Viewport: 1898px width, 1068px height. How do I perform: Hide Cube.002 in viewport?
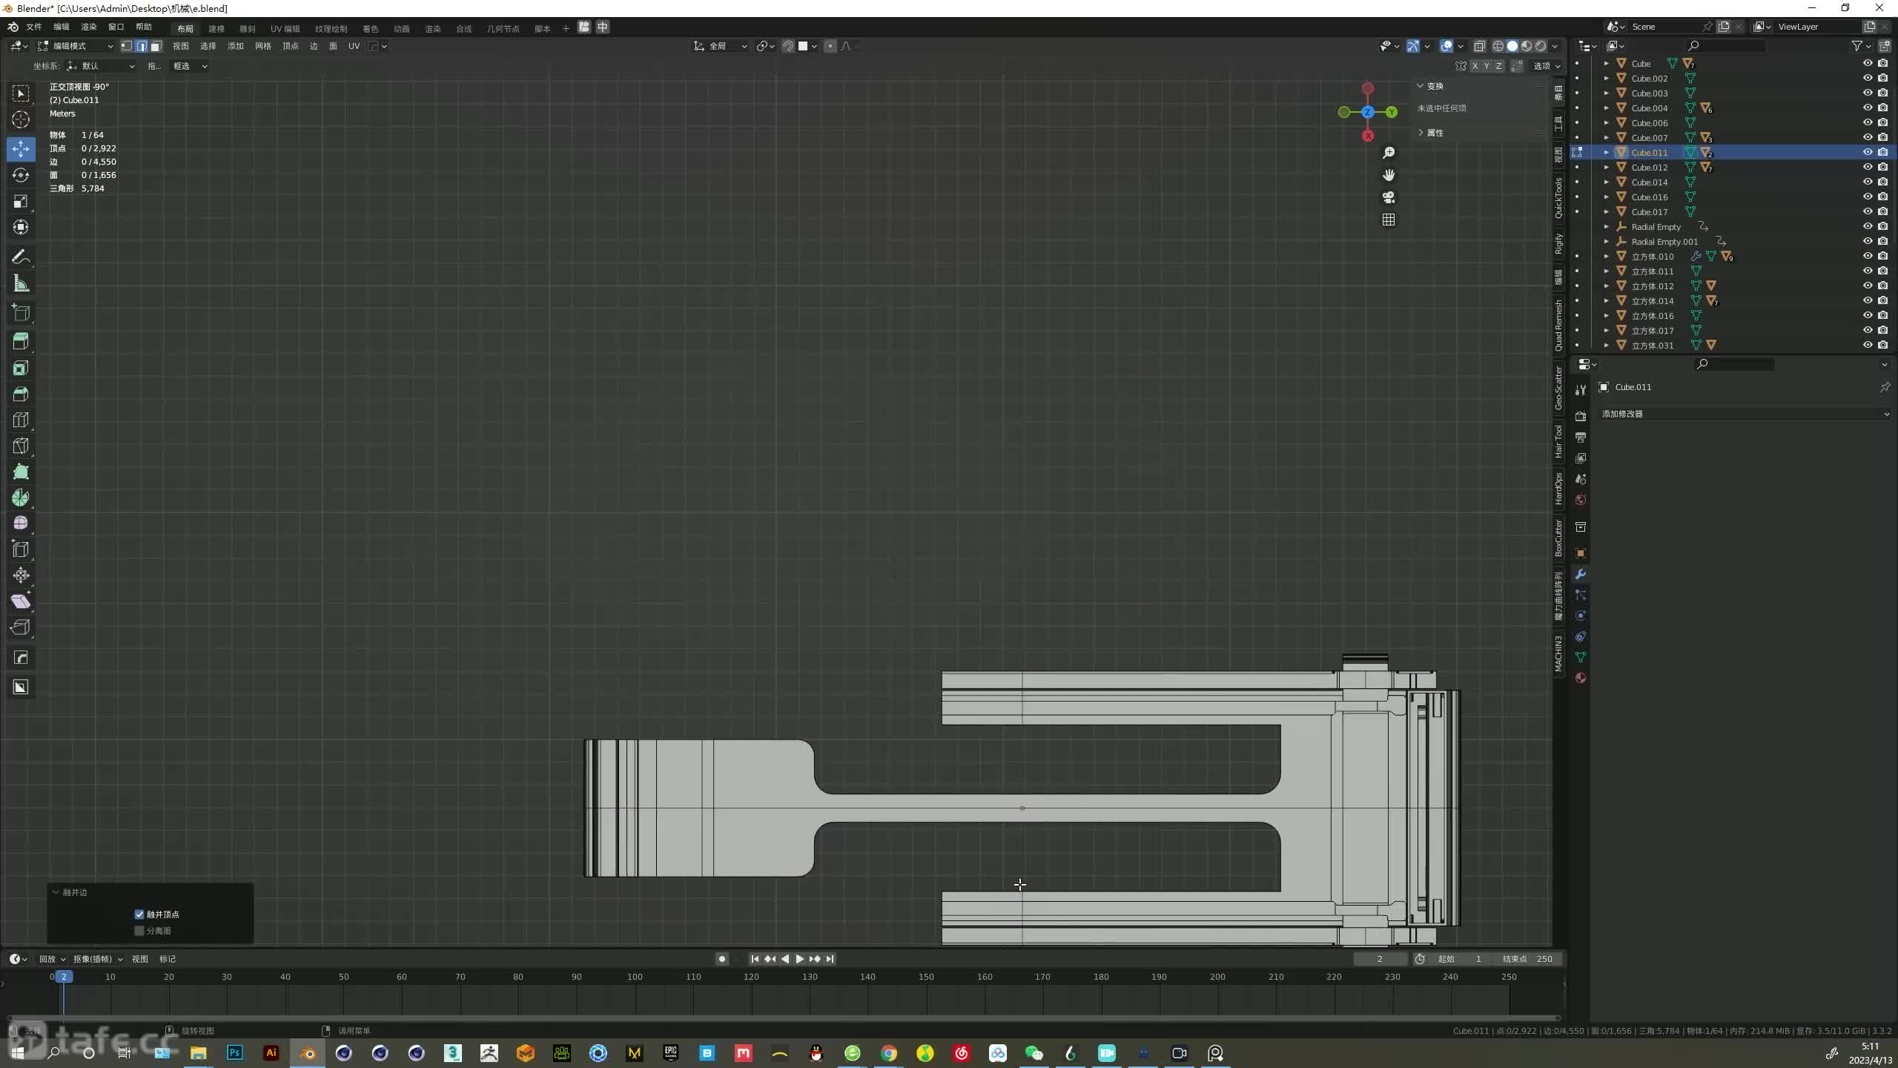pos(1868,78)
